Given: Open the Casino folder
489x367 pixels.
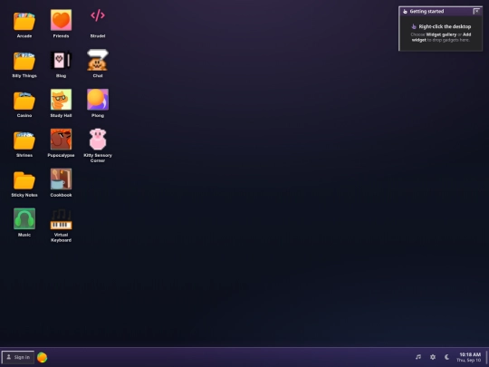Looking at the screenshot, I should (x=24, y=101).
